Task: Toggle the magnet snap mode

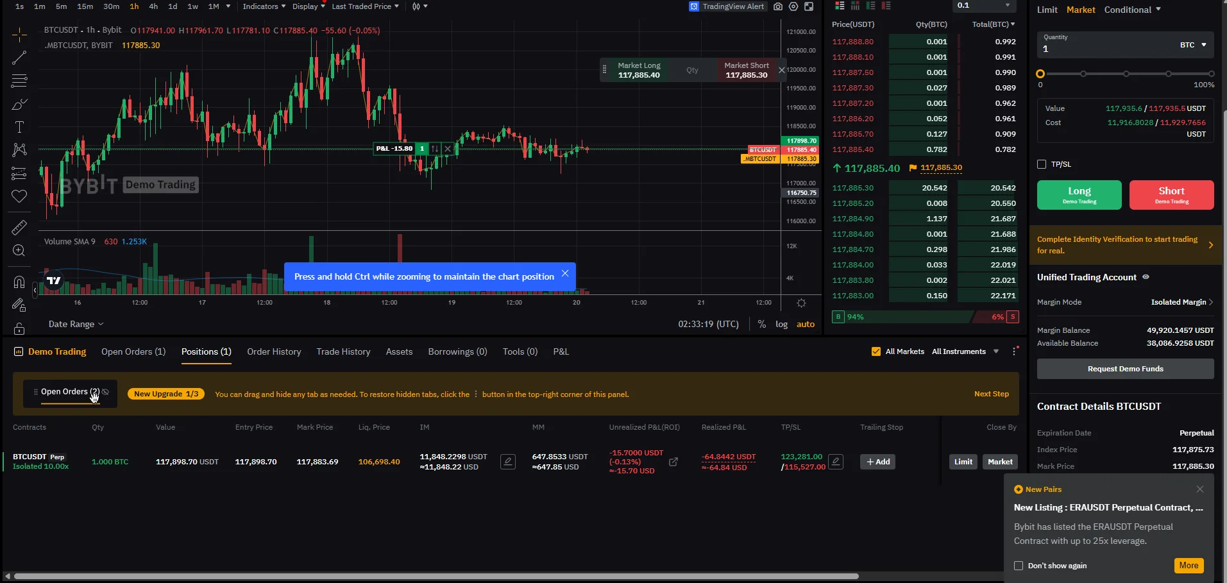Action: point(19,282)
